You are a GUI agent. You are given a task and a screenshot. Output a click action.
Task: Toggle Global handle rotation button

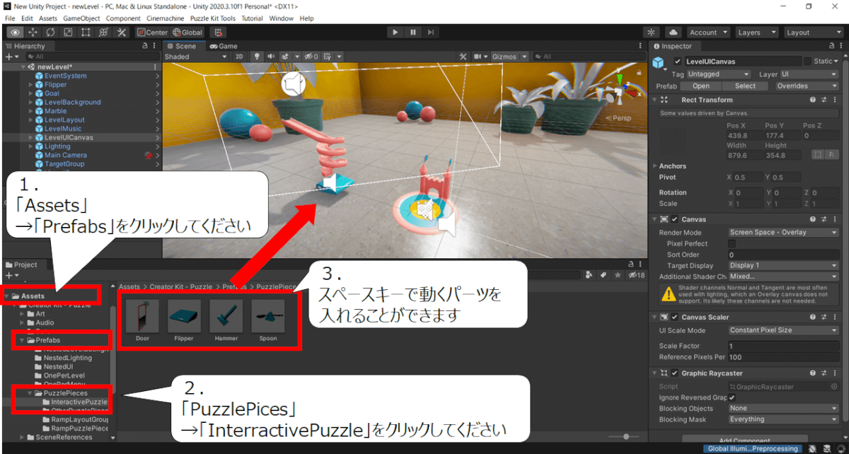(x=187, y=33)
